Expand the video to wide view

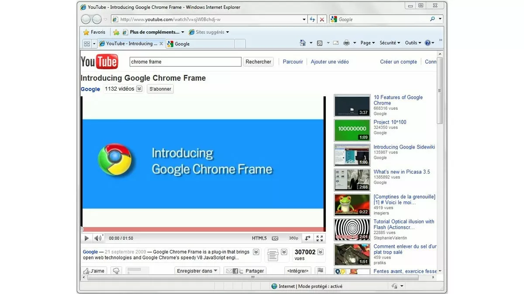(x=307, y=238)
